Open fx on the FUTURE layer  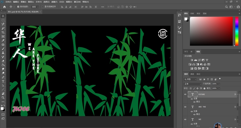coord(235,94)
